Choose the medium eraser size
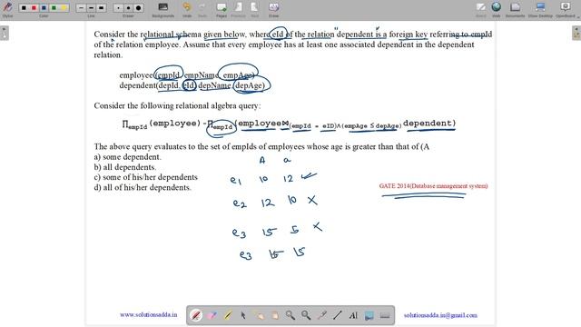Image resolution: width=581 pixels, height=327 pixels. pyautogui.click(x=128, y=8)
